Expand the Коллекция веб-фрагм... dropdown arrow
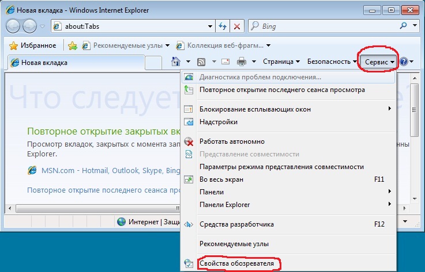Viewport: 425px width, 272px height. click(x=268, y=45)
